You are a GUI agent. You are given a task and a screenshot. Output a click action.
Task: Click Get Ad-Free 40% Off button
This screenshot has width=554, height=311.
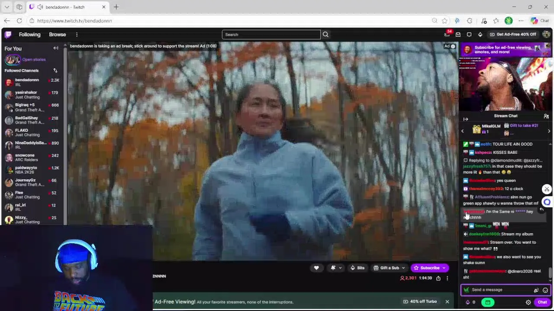513,35
